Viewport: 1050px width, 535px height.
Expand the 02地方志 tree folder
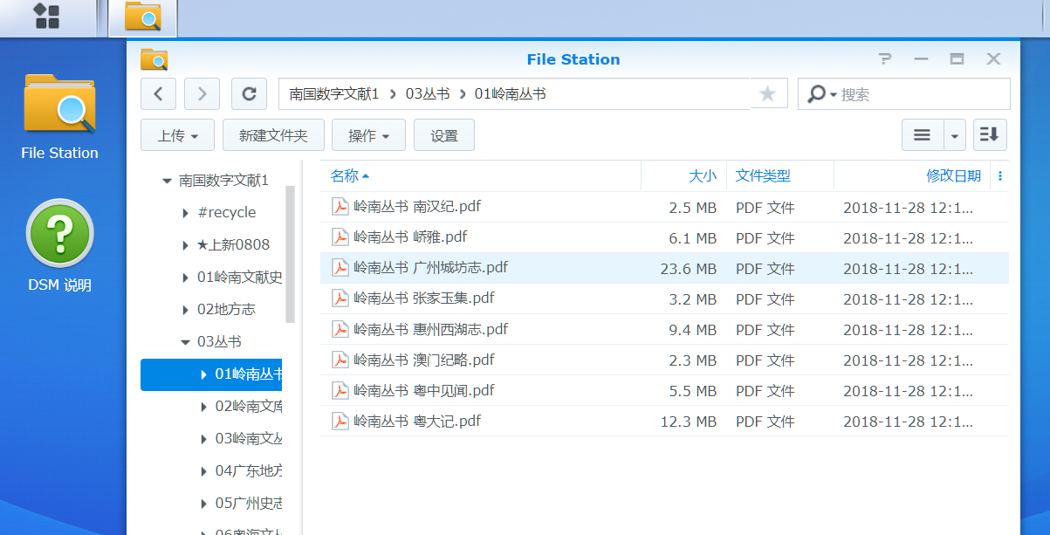[185, 310]
